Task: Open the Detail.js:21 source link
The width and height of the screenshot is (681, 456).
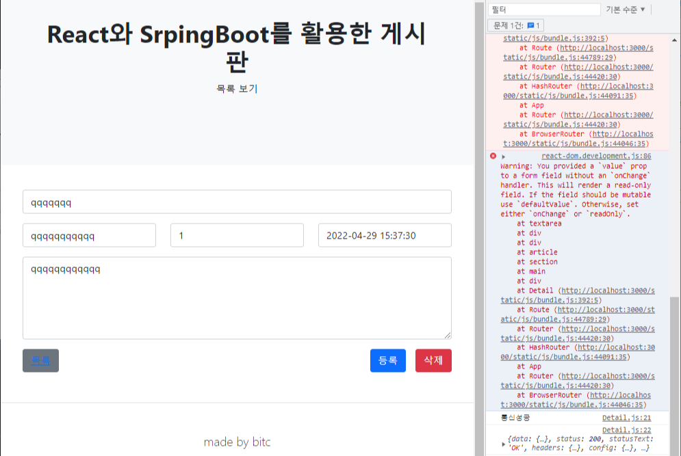Action: tap(627, 418)
